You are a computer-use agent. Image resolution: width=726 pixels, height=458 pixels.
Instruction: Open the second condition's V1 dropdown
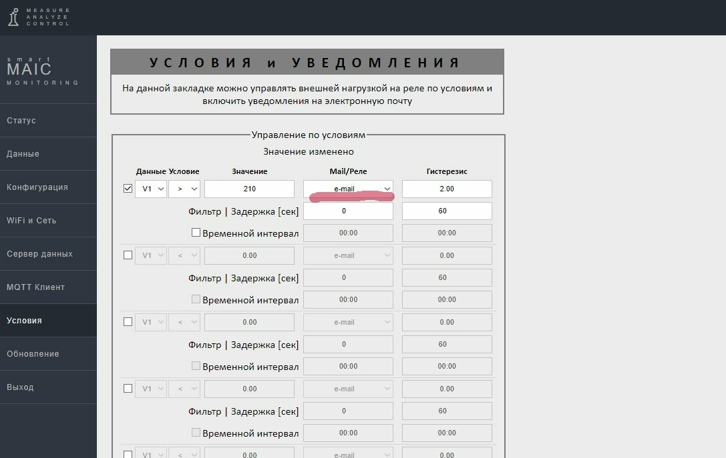point(151,255)
